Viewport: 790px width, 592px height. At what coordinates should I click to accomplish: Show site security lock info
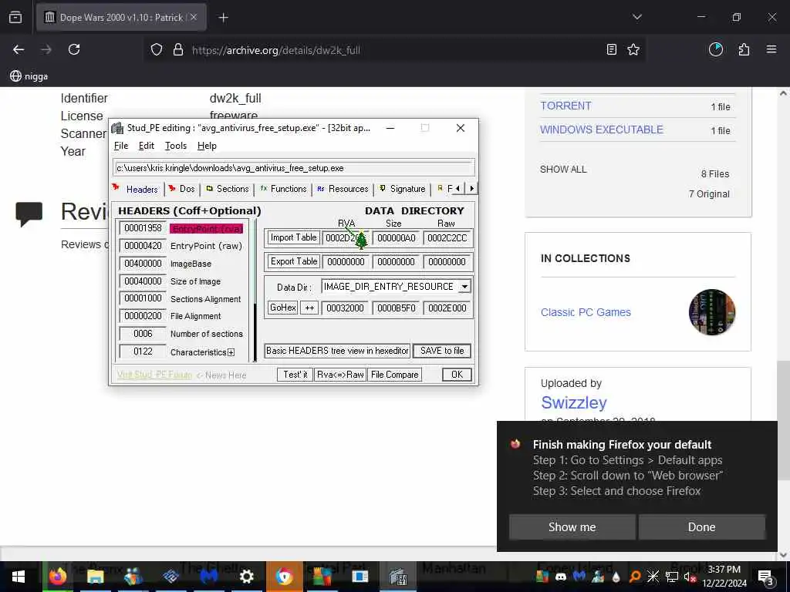(x=178, y=50)
